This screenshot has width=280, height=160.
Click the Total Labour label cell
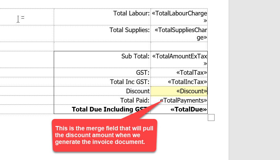pos(131,13)
